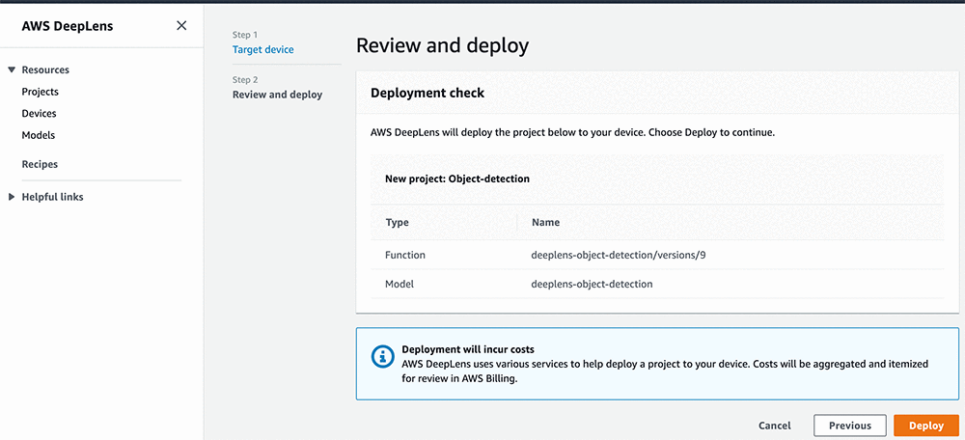Viewport: 965px width, 440px height.
Task: Click the Type column header
Action: [397, 222]
